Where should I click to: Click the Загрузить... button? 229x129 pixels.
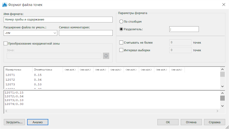pyautogui.click(x=14, y=122)
